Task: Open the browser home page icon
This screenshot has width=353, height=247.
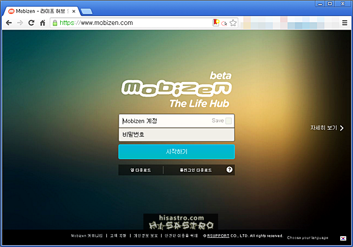Action: click(x=43, y=22)
